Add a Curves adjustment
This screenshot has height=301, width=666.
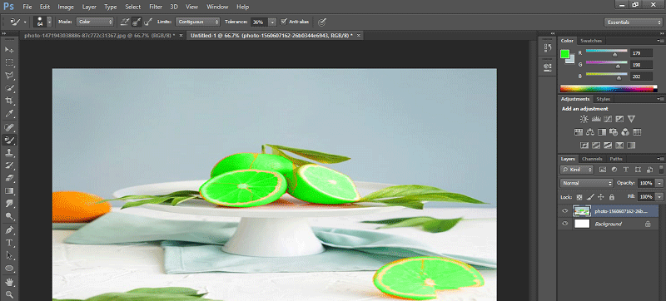pyautogui.click(x=608, y=119)
